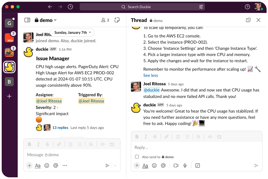Switch to the colorful chart workspace
The height and width of the screenshot is (179, 268).
tap(9, 52)
